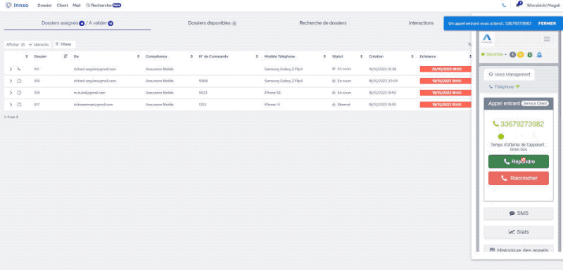Open Historique des appels section
The height and width of the screenshot is (270, 563).
519,250
